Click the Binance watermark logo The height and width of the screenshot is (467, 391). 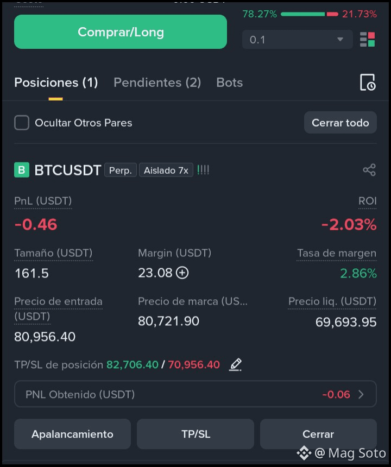(x=304, y=453)
